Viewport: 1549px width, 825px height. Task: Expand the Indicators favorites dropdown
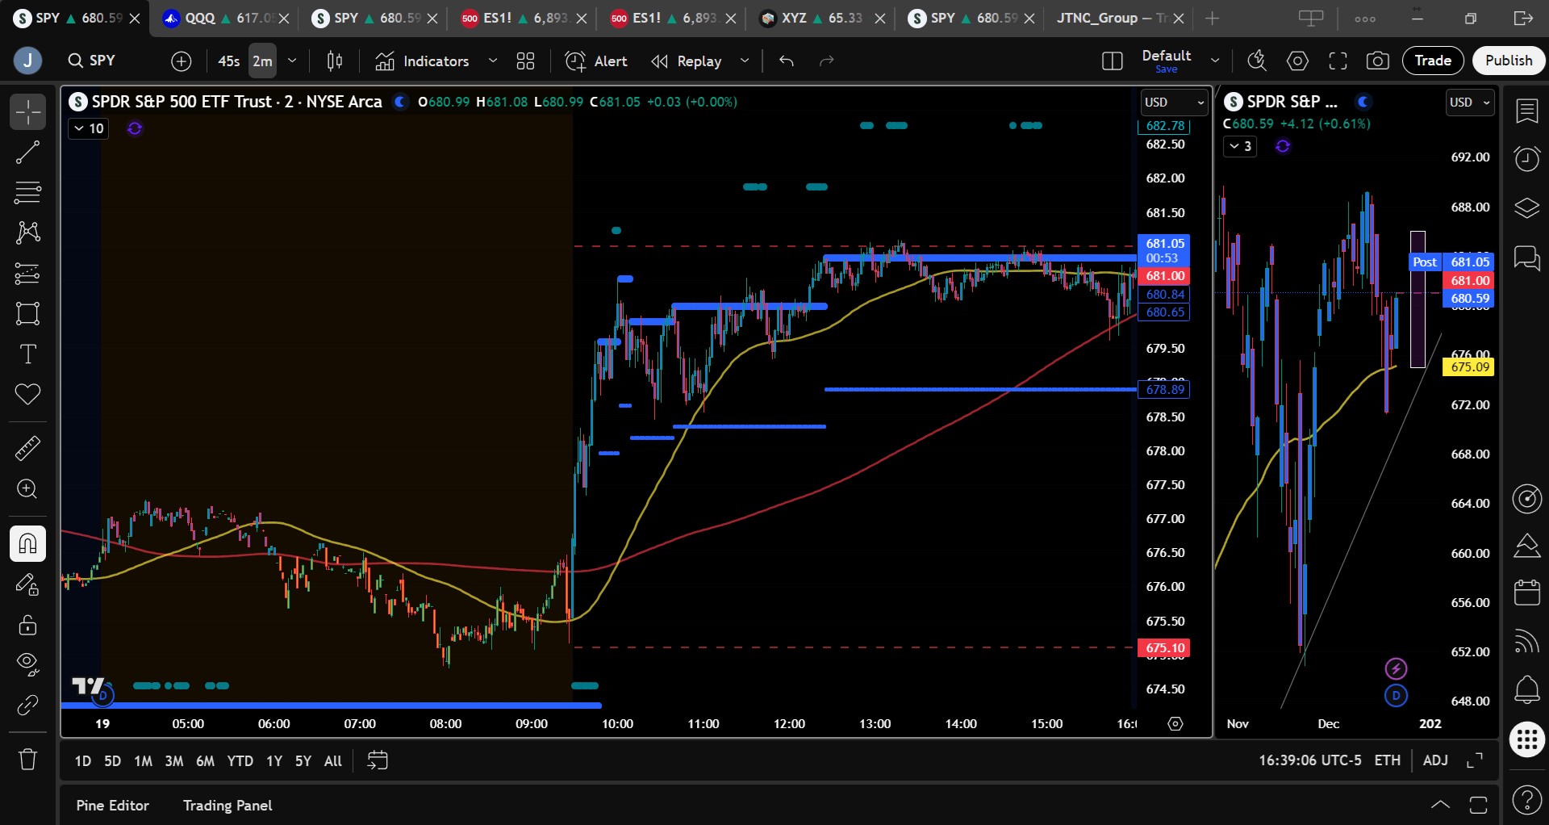click(x=493, y=61)
